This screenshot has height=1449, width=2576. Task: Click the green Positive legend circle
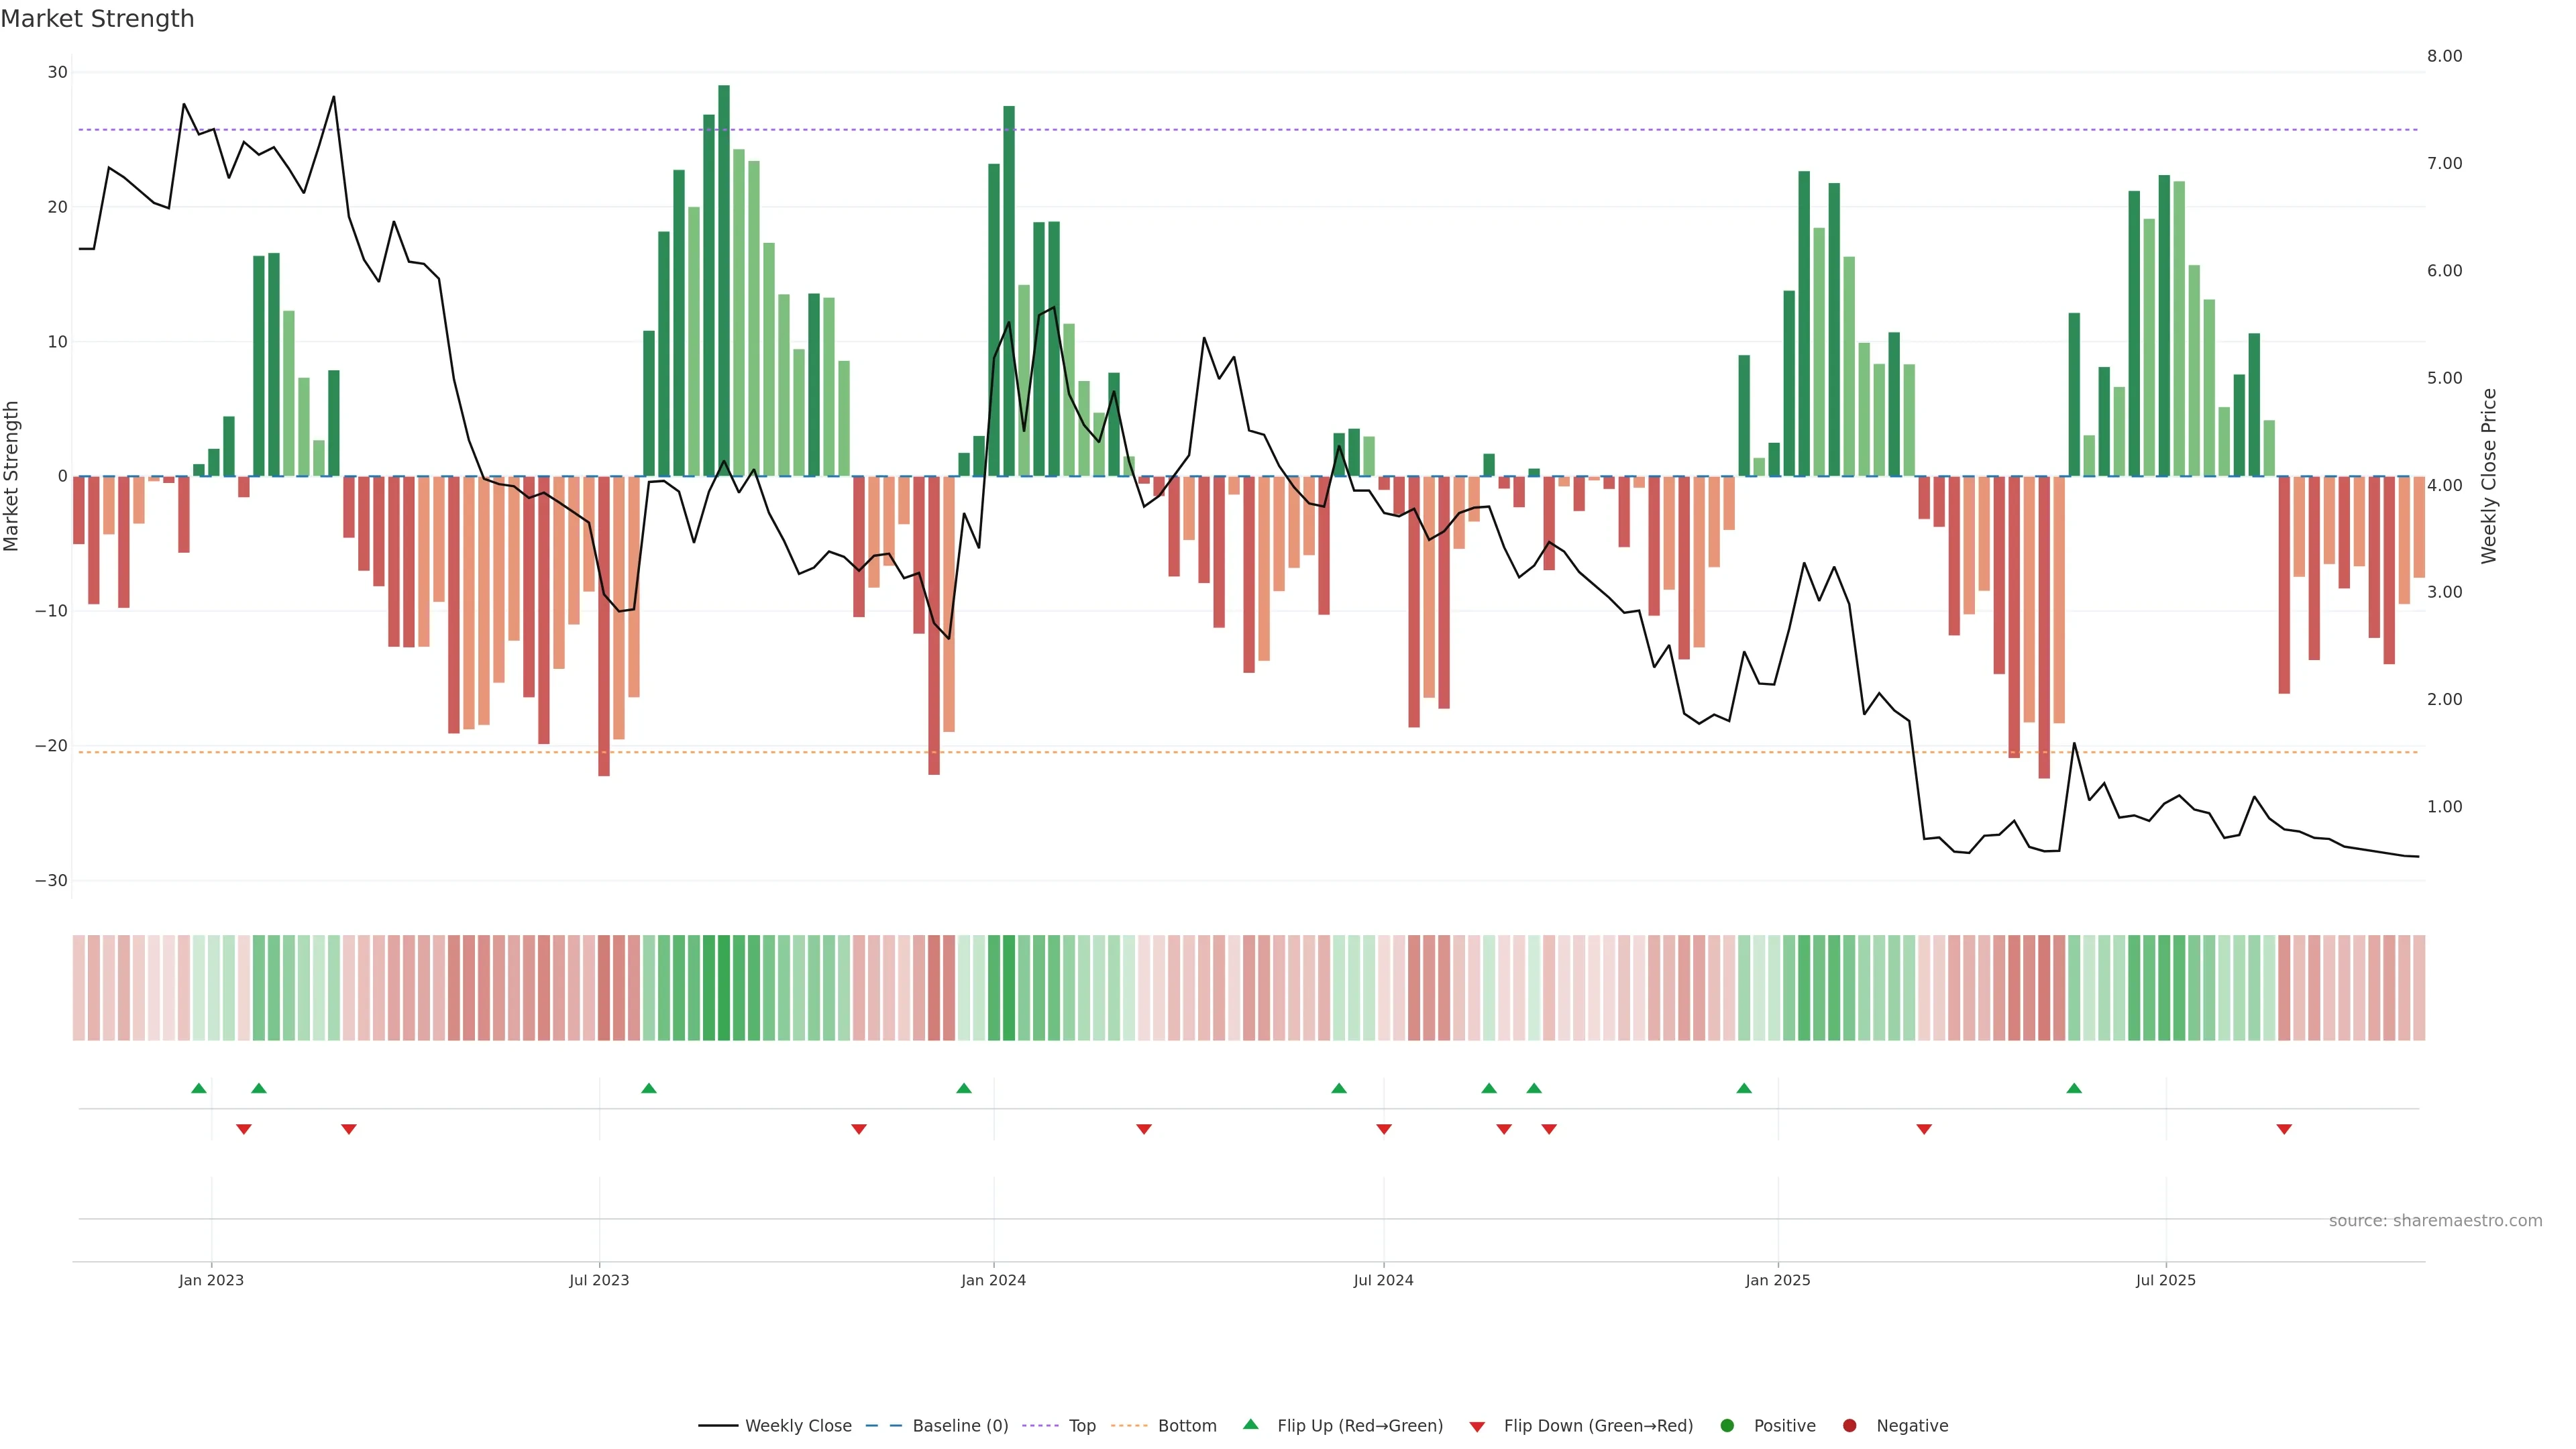1727,1426
